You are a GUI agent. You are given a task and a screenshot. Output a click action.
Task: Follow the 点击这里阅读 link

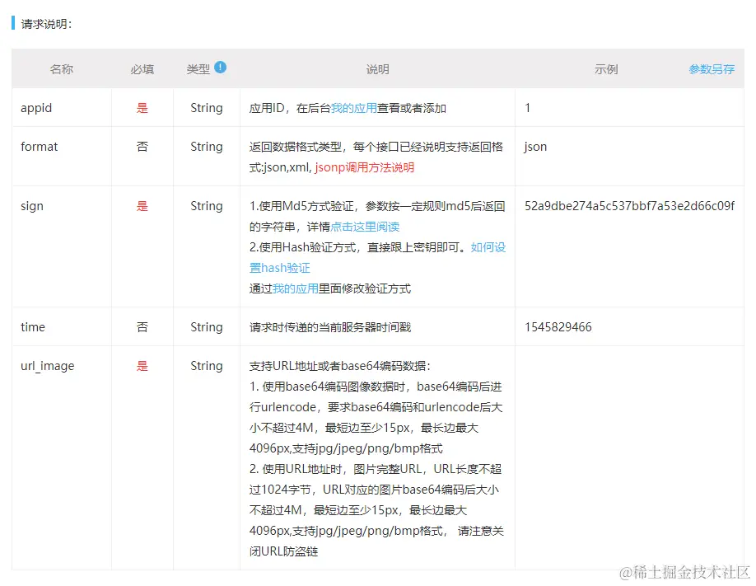click(x=365, y=227)
